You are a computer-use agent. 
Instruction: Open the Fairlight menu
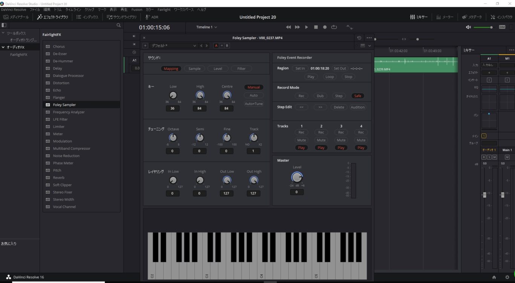(164, 9)
